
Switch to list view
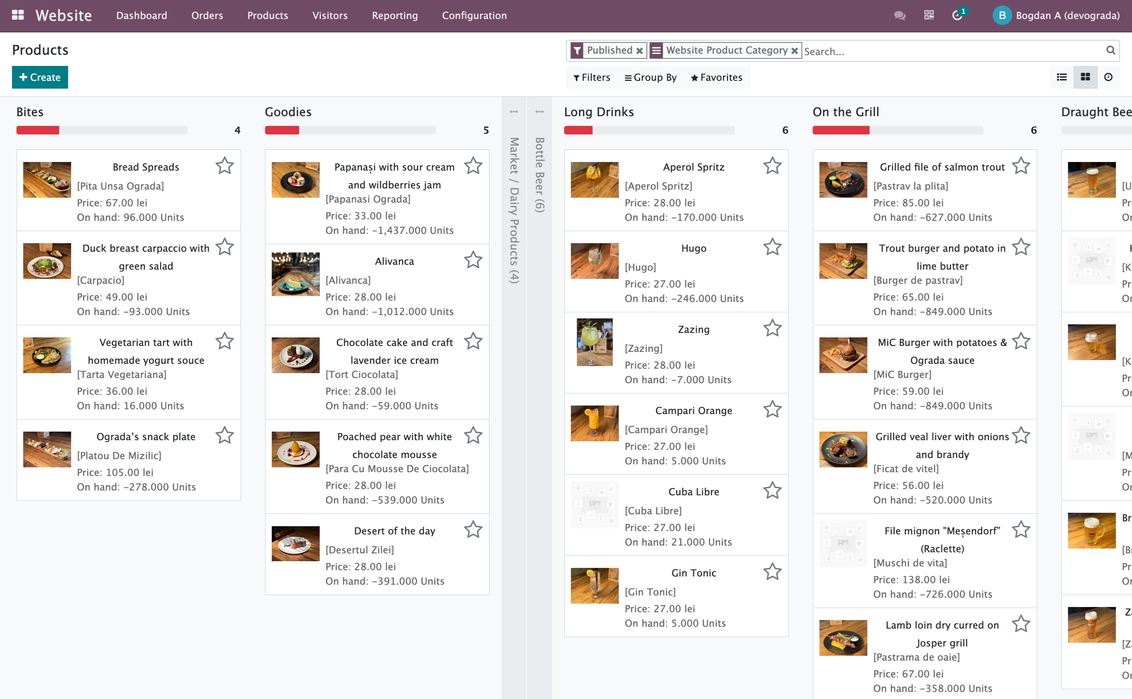(x=1061, y=77)
